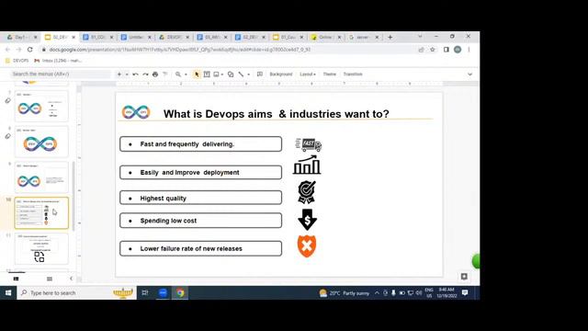
Task: Select the Line tool
Action: click(241, 74)
